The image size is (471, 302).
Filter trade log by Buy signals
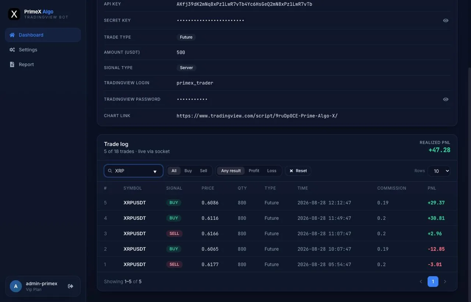coord(188,171)
